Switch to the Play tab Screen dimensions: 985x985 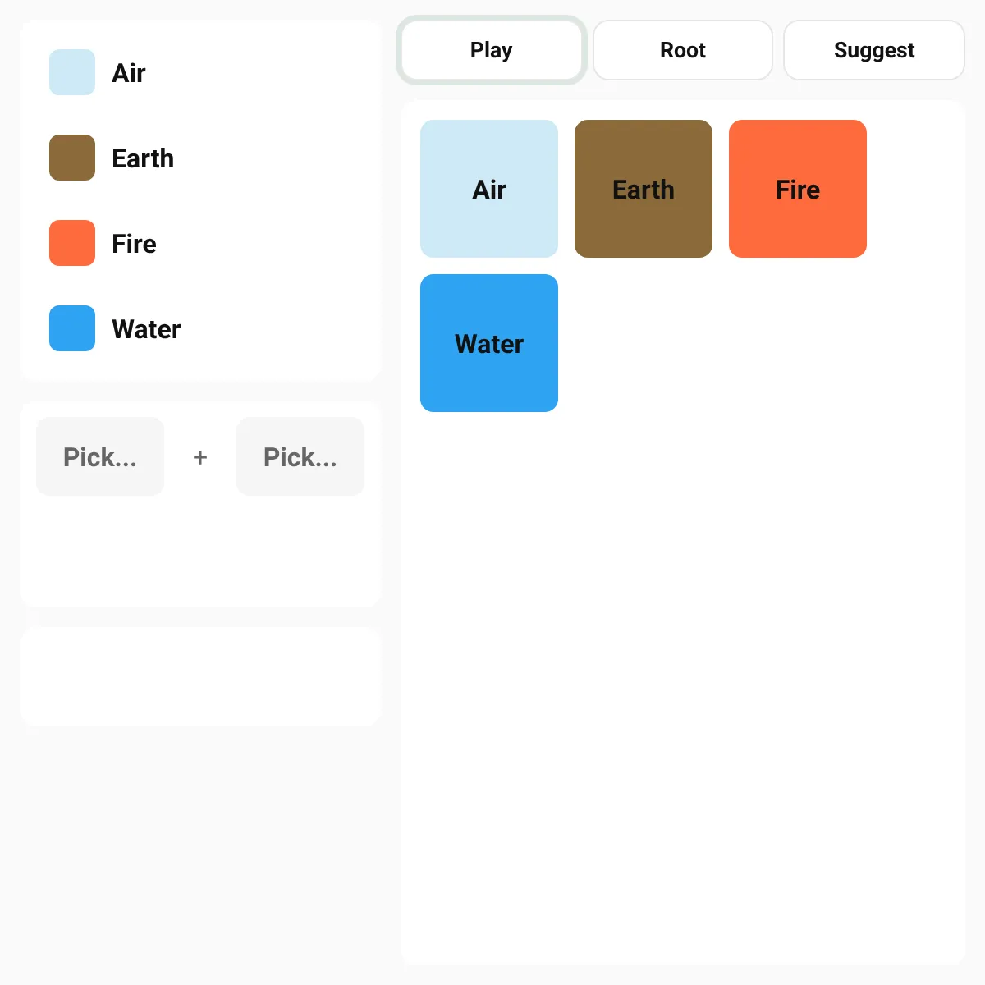[x=492, y=50]
